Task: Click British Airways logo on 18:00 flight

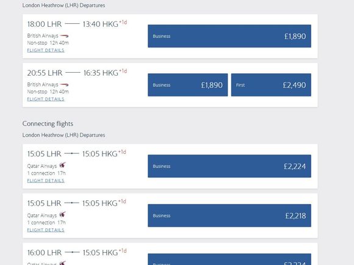Action: 64,36
